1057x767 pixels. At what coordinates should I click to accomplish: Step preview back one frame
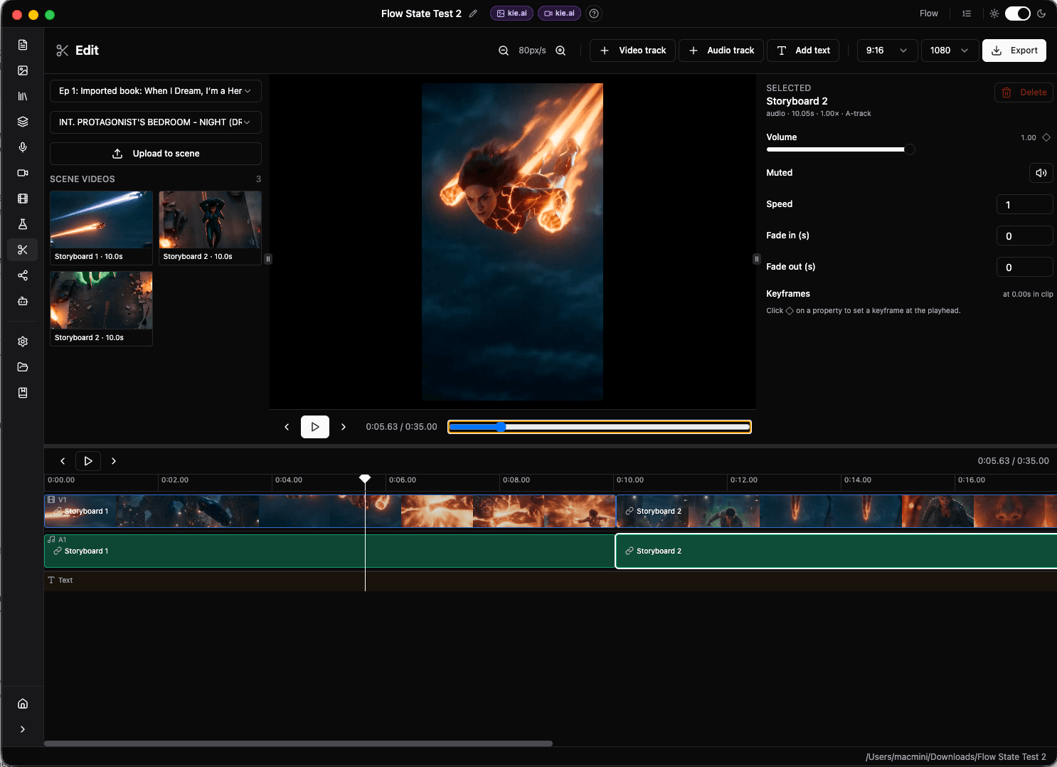pos(287,427)
